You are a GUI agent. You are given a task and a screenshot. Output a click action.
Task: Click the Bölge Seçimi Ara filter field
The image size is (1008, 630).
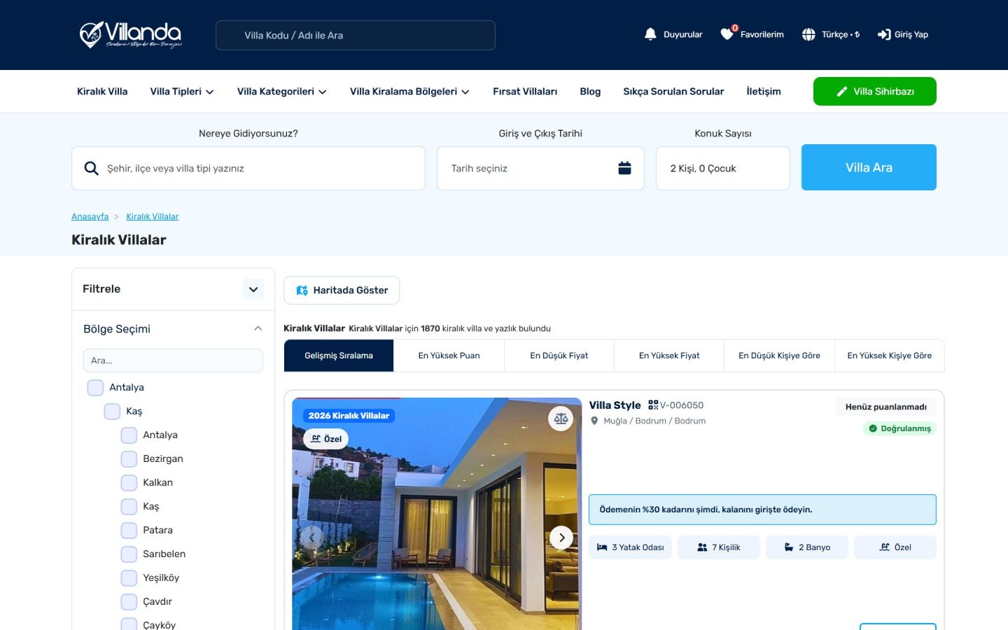[x=173, y=360]
